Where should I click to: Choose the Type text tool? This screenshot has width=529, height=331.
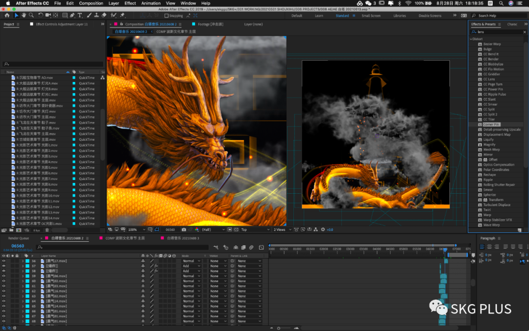80,15
